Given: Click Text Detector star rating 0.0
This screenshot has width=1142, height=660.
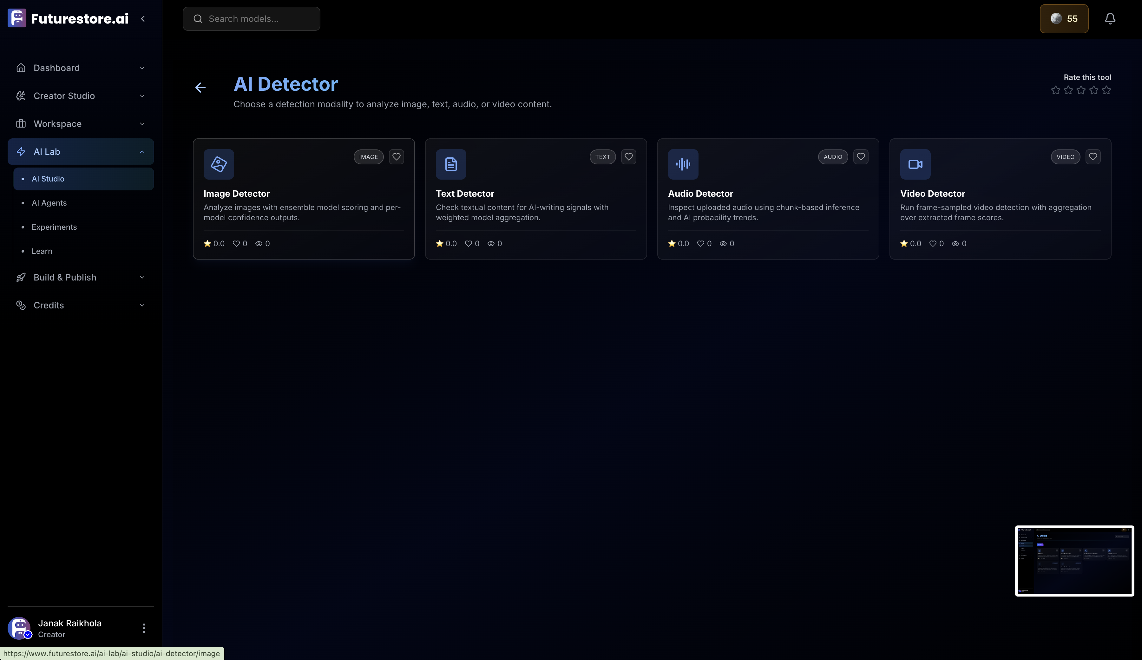Looking at the screenshot, I should coord(446,244).
